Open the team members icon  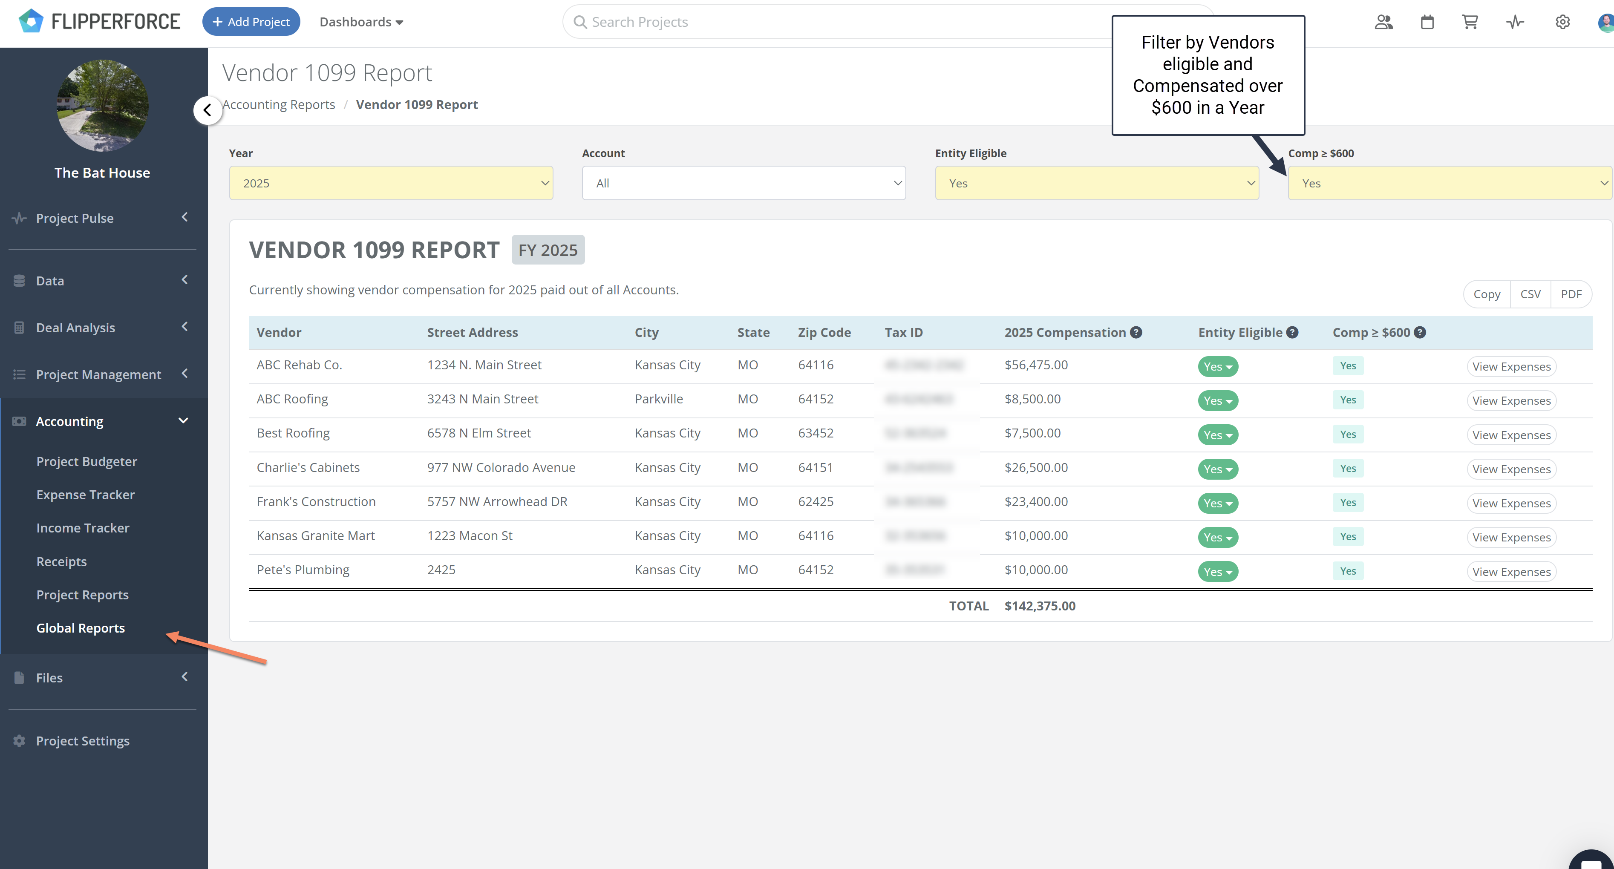point(1383,22)
